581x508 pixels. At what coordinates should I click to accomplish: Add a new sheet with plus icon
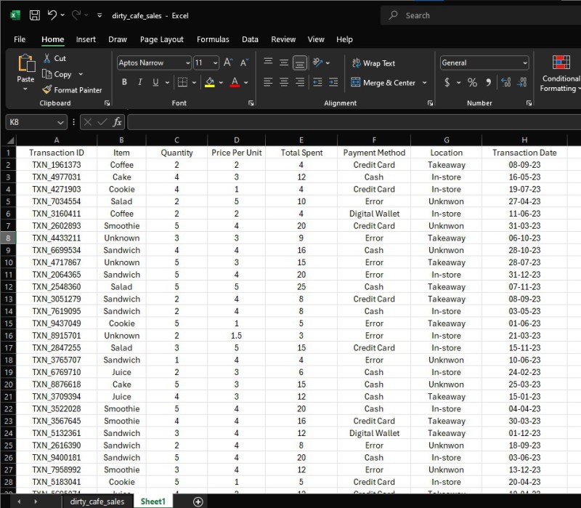pyautogui.click(x=198, y=501)
